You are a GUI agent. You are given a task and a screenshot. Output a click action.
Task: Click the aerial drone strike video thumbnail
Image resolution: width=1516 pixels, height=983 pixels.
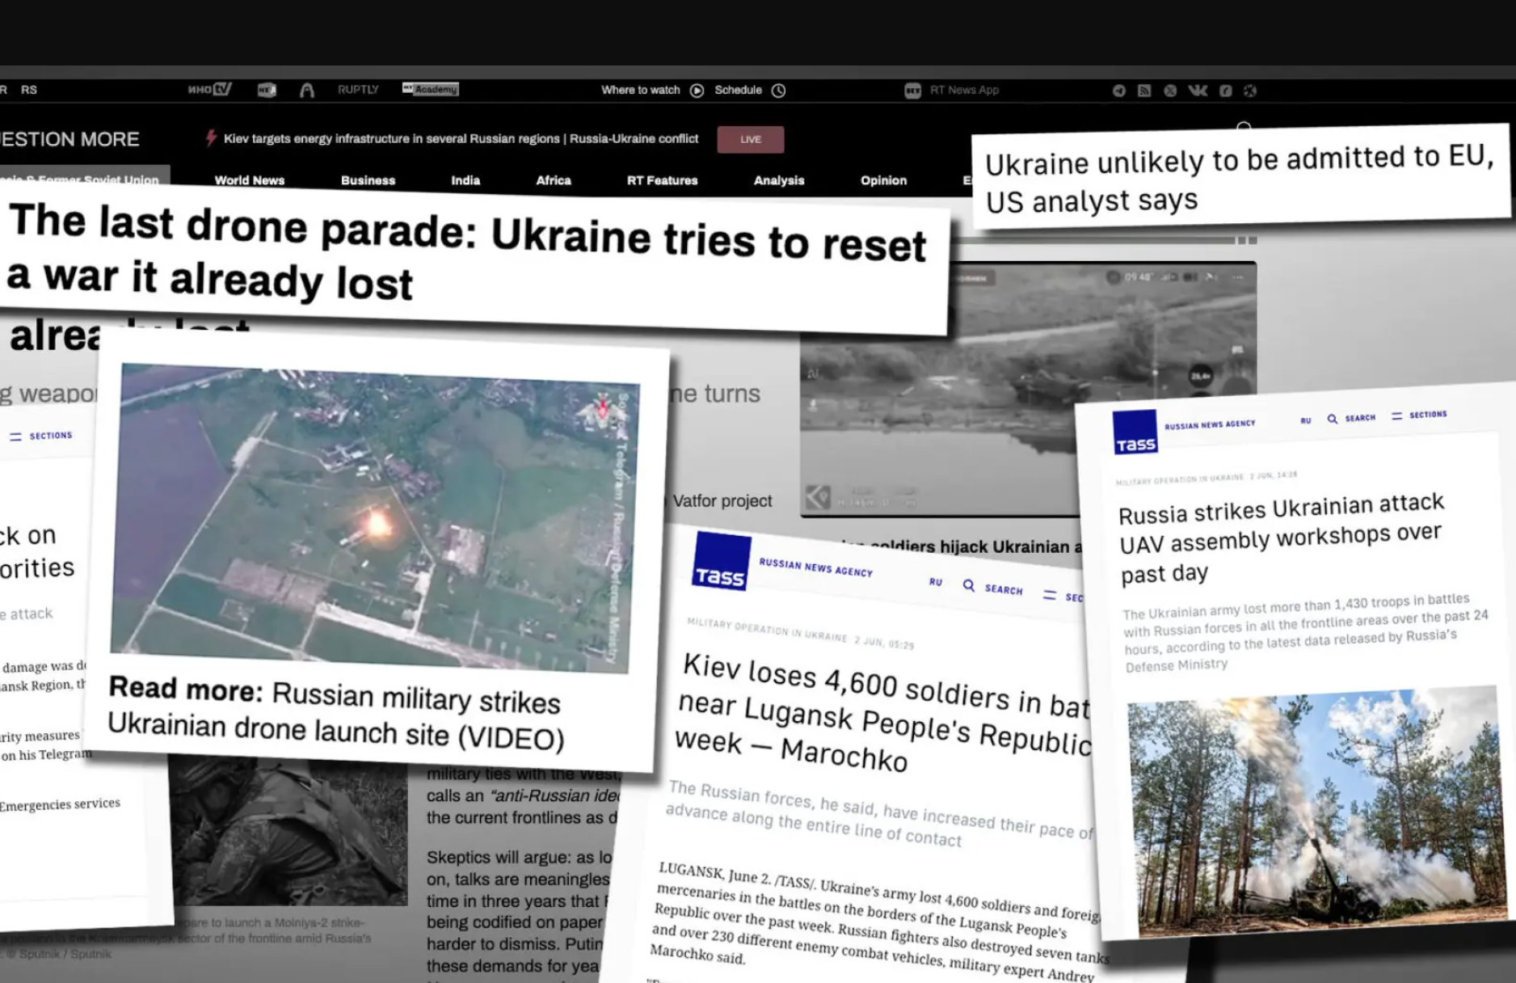coord(374,517)
